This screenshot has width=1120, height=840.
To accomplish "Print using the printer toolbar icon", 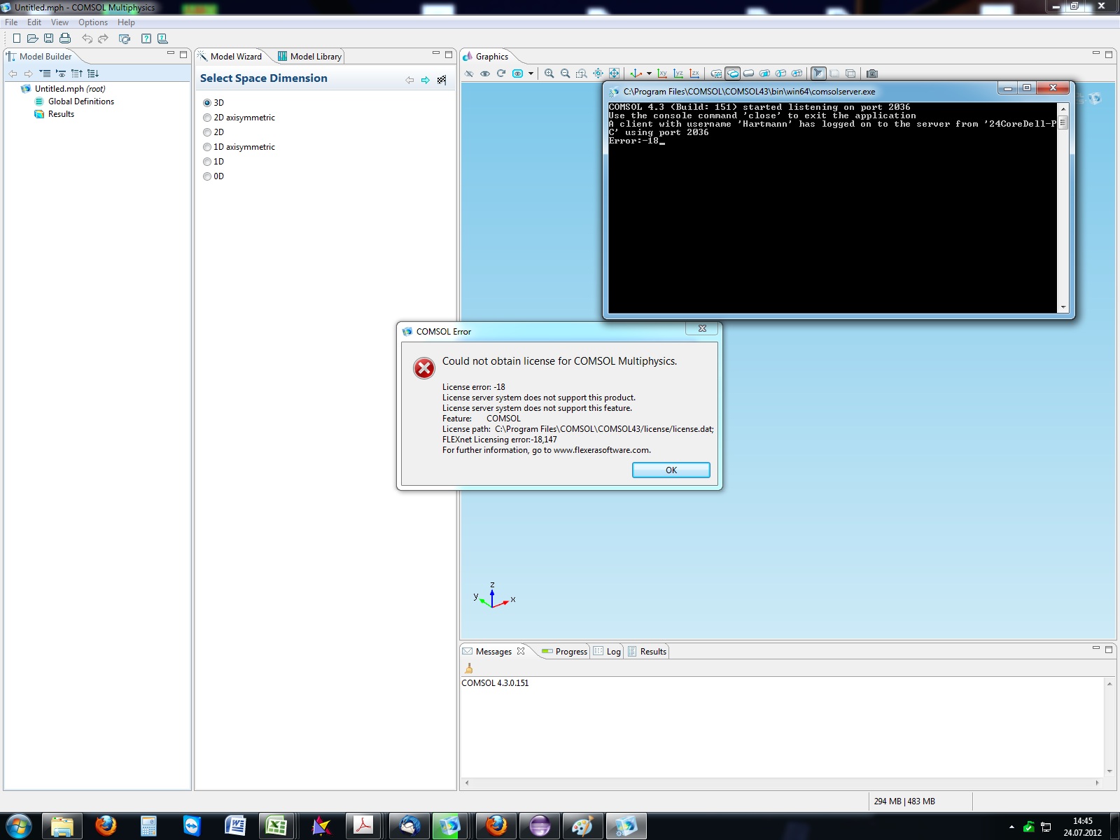I will click(x=65, y=38).
